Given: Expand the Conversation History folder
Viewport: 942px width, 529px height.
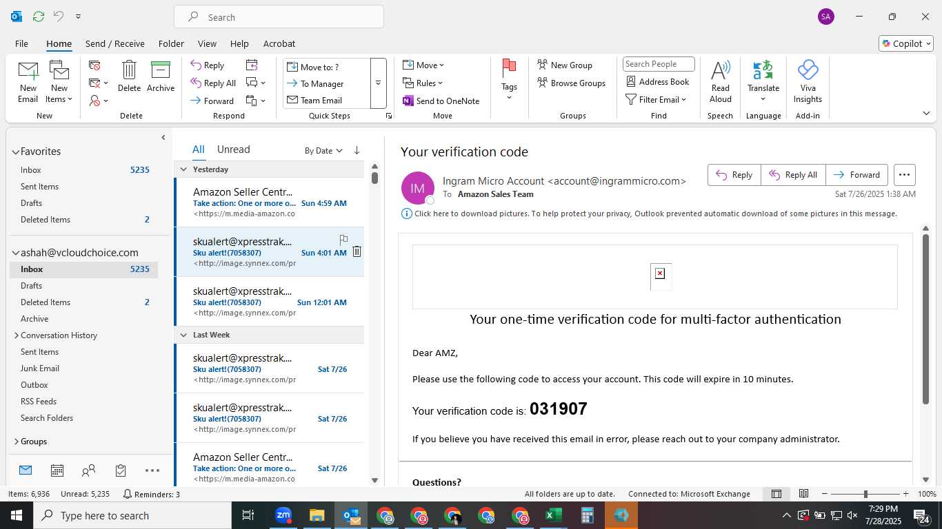Looking at the screenshot, I should click(16, 335).
